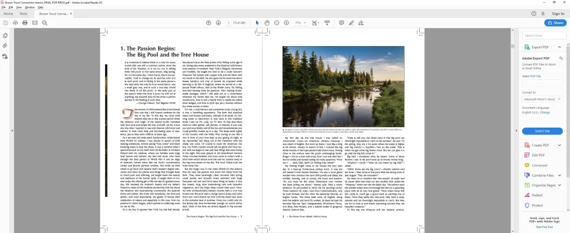The height and width of the screenshot is (233, 570).
Task: Close the Brown Trout document tab
Action: point(71,14)
